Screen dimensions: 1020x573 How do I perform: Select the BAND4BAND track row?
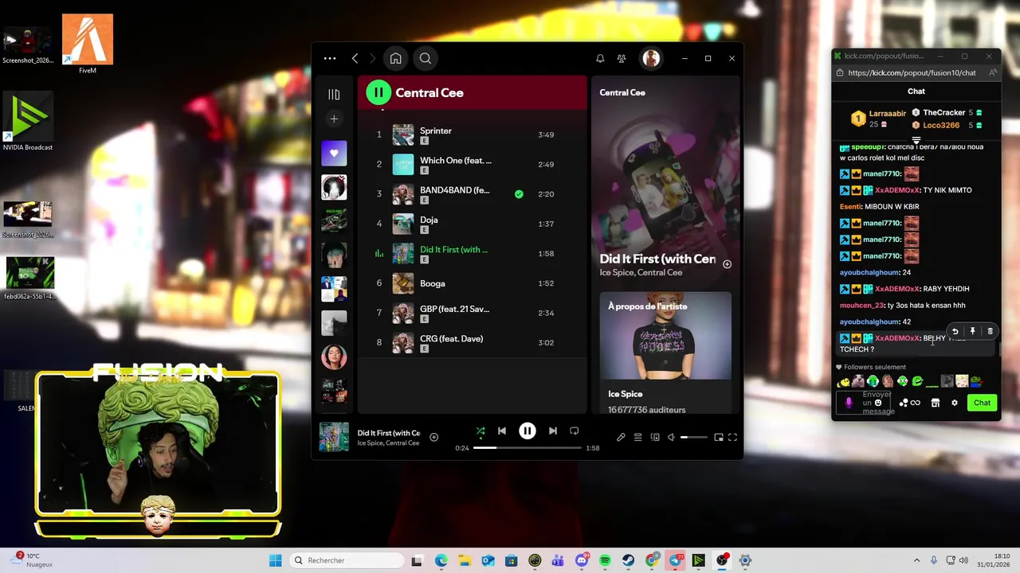coord(473,194)
